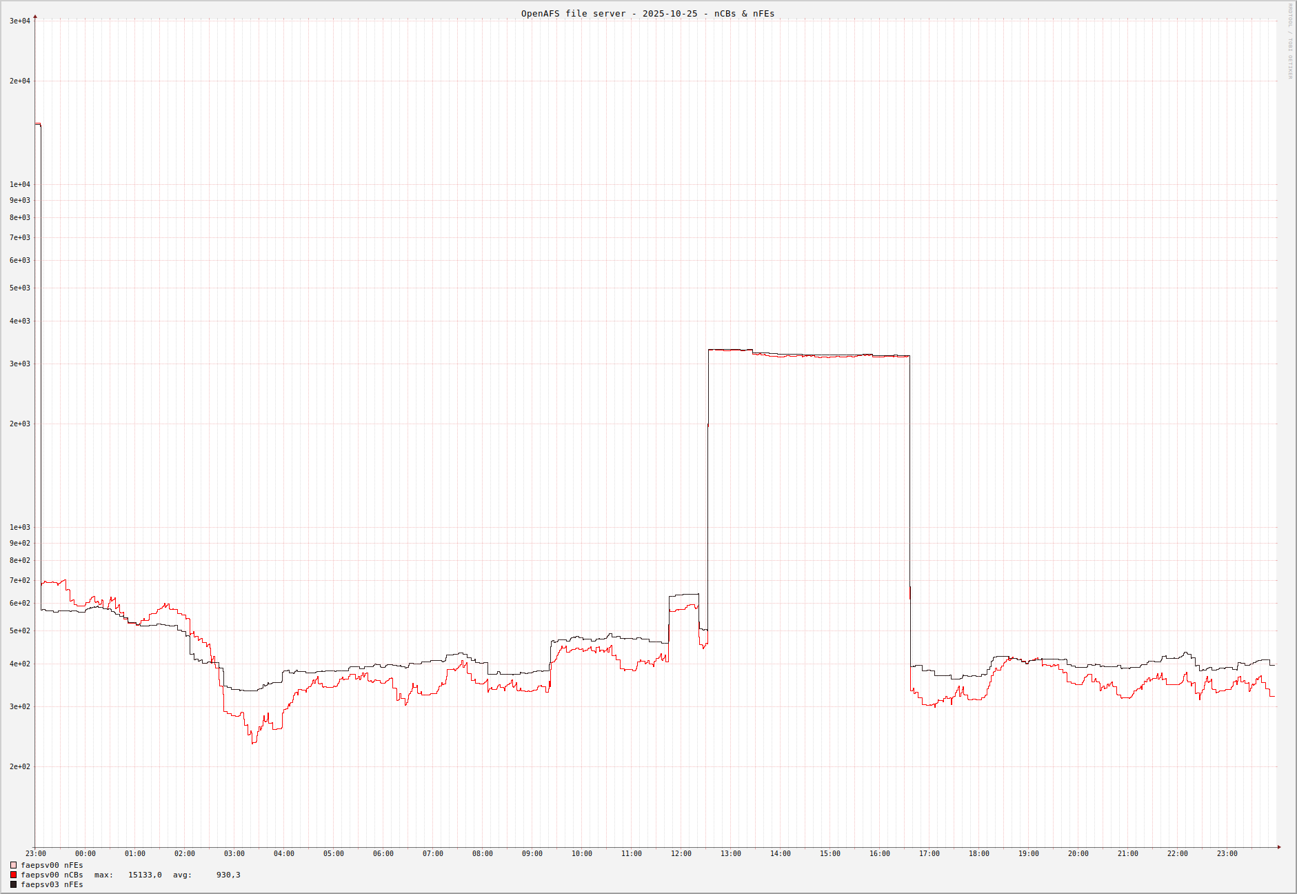Click the 08:00 time axis label

point(482,853)
